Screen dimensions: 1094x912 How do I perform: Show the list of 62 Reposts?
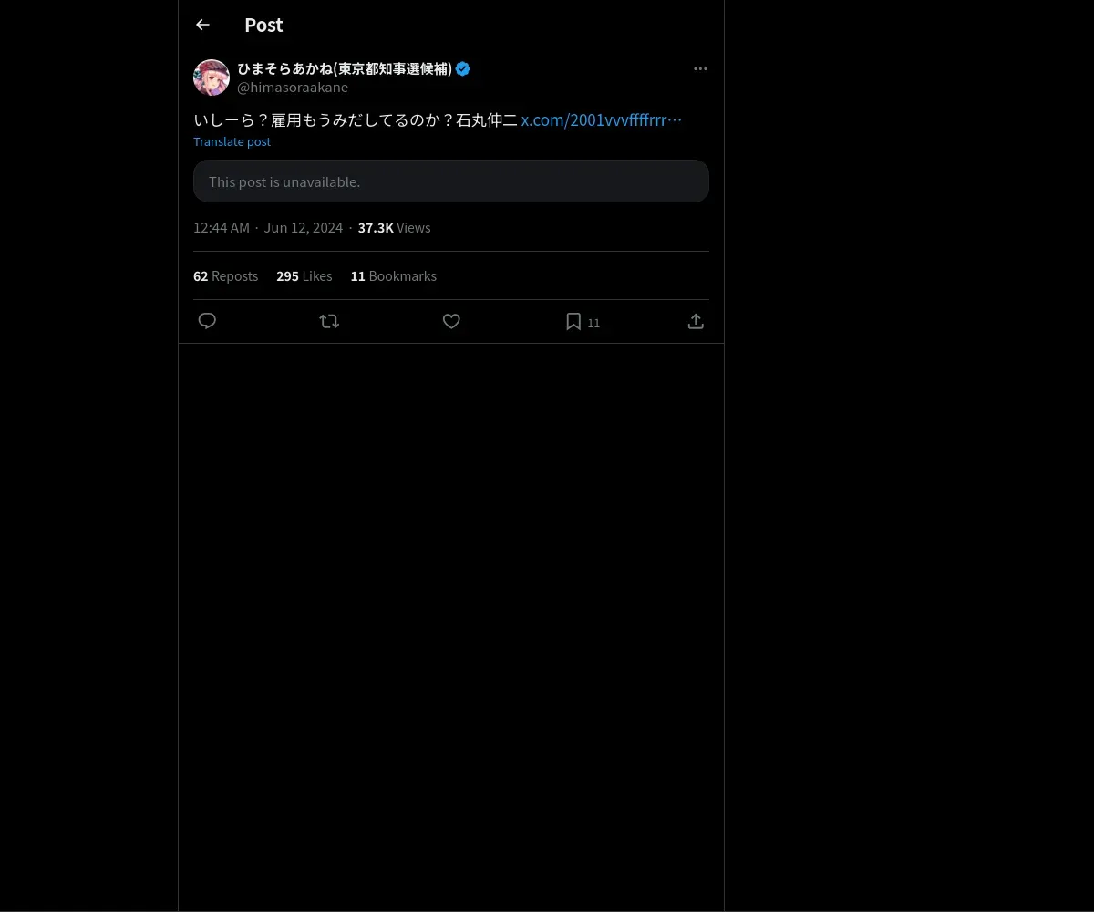click(x=225, y=276)
